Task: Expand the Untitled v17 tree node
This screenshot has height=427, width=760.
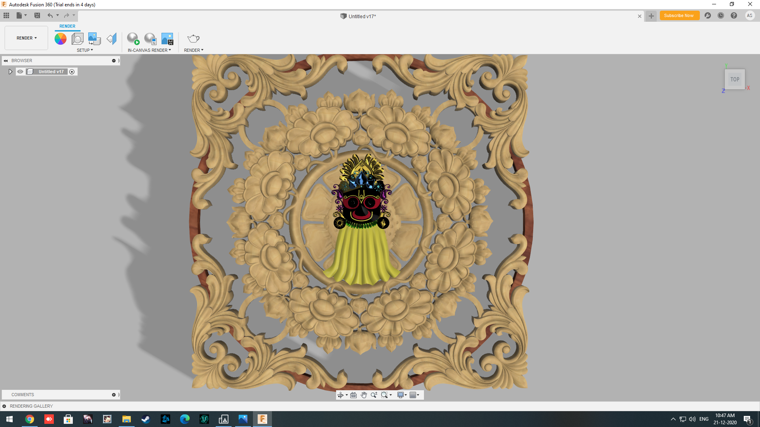Action: [x=10, y=72]
